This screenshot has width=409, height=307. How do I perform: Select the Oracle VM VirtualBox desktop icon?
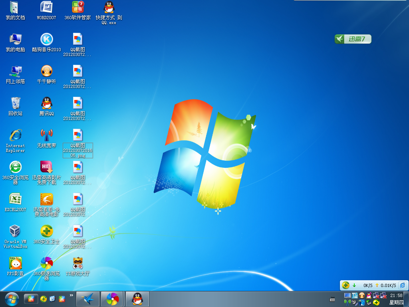tap(16, 237)
